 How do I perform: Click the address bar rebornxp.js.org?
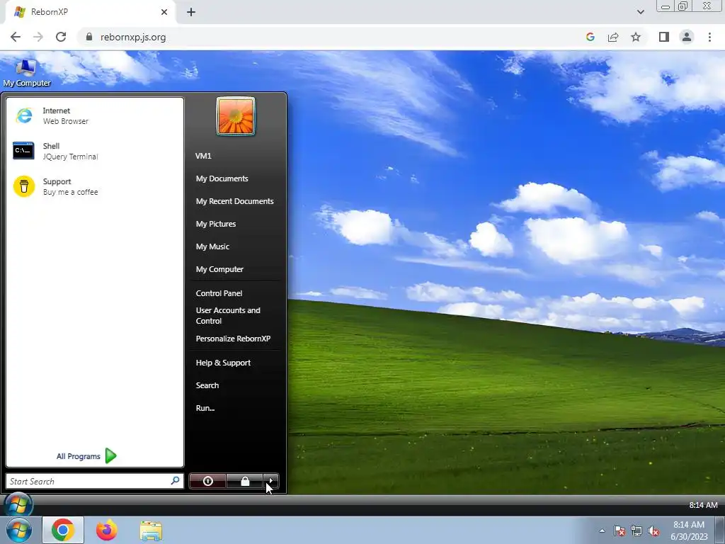132,37
